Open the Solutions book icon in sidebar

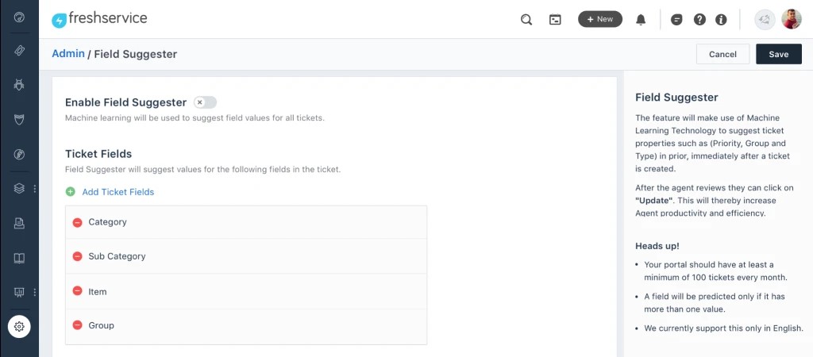tap(19, 258)
